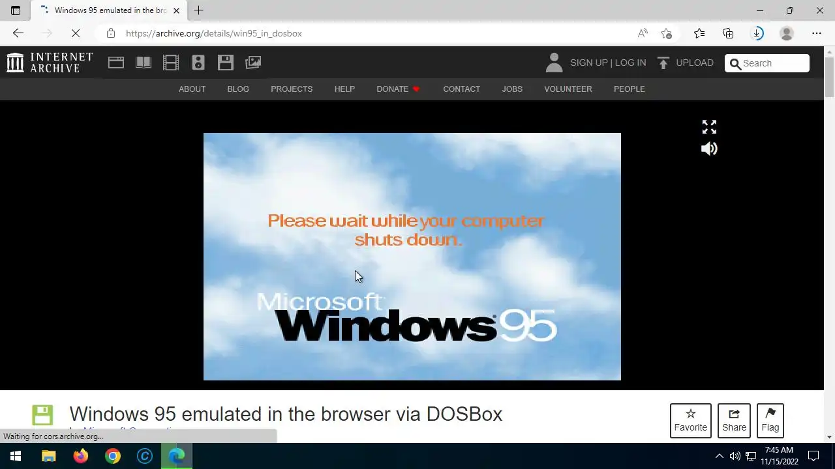
Task: Open the Texts book icon
Action: (144, 63)
